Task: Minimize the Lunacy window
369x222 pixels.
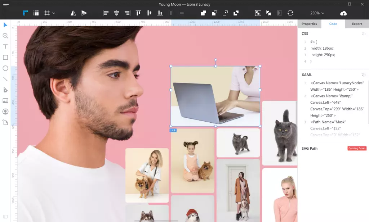Action: tap(337, 4)
